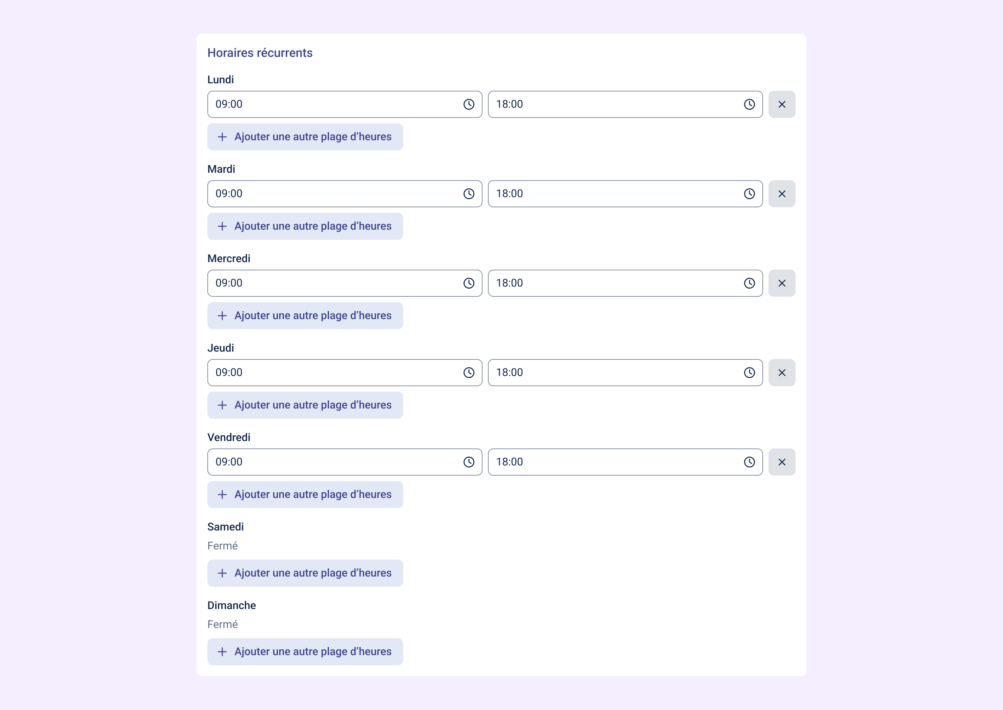Viewport: 1003px width, 710px height.
Task: Open the clock picker for Lundi start time
Action: point(469,104)
